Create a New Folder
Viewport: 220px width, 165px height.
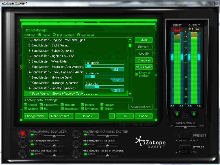point(144,67)
